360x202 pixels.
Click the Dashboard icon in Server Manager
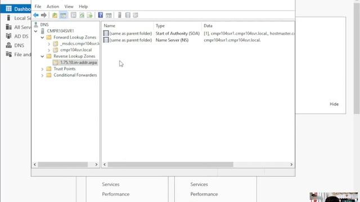click(9, 9)
